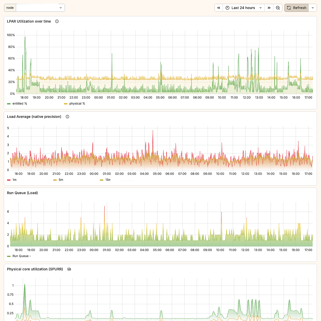Image resolution: width=321 pixels, height=321 pixels.
Task: Click the icon next to SPURR panel title
Action: 69,269
